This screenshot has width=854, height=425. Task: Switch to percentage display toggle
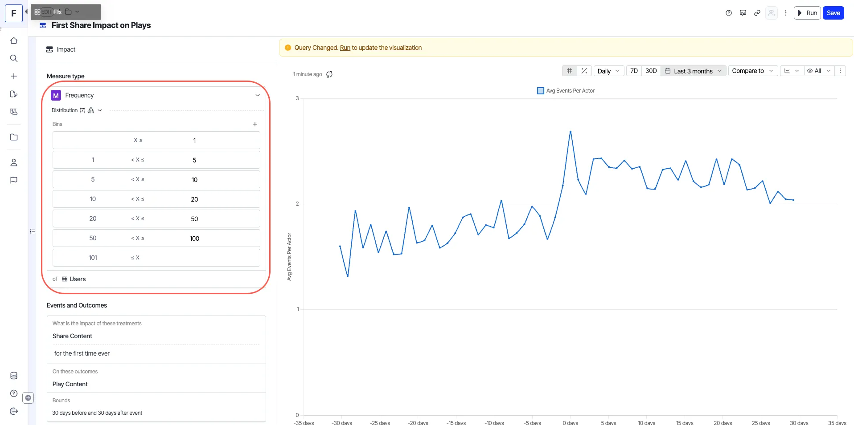584,71
